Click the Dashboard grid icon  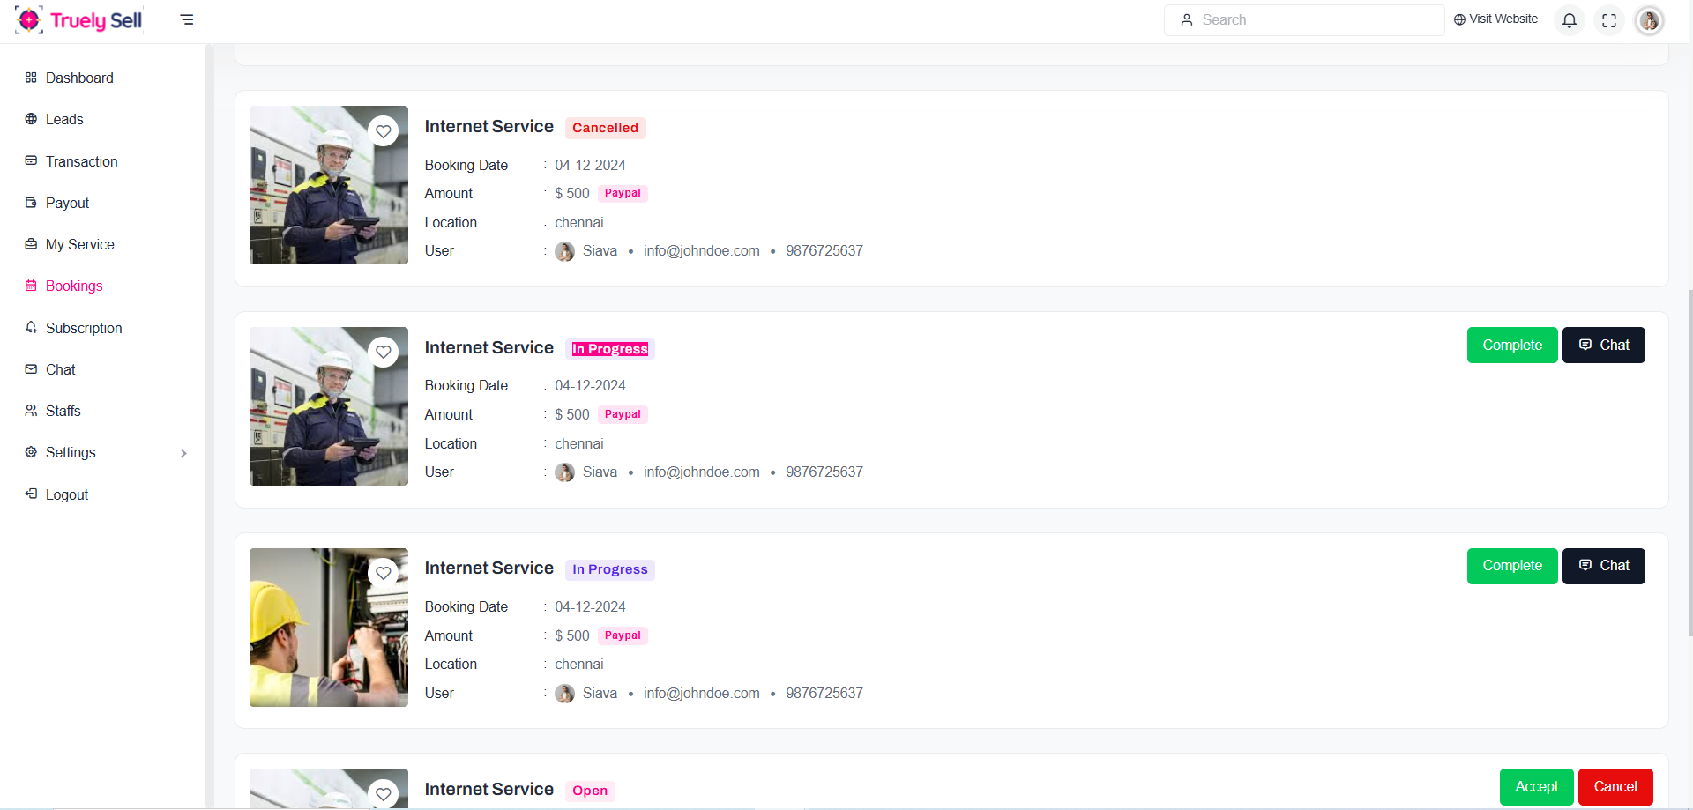(31, 78)
